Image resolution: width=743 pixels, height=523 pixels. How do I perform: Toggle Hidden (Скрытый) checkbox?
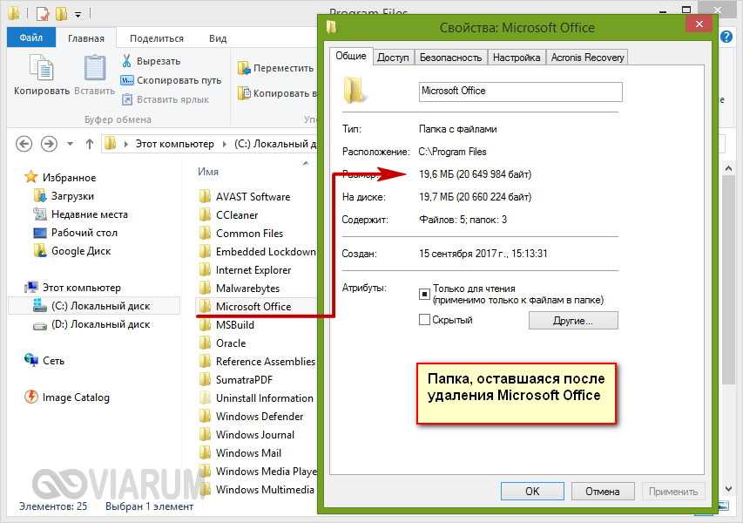(x=424, y=319)
